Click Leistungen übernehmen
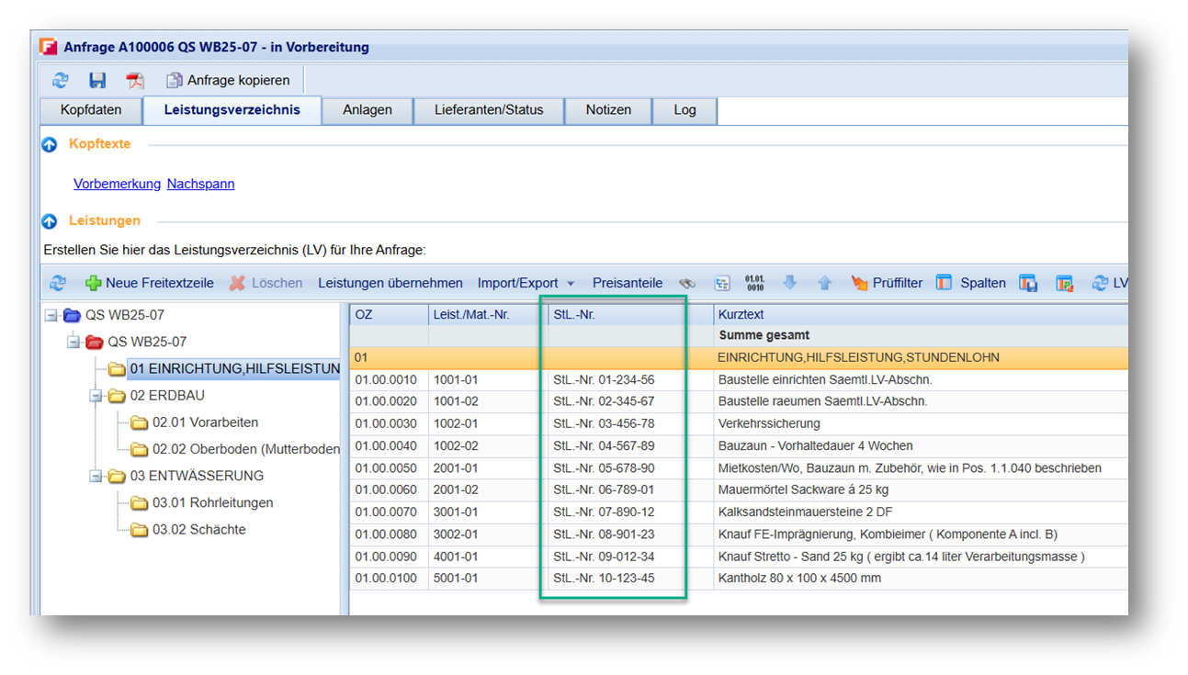Image resolution: width=1188 pixels, height=675 pixels. 390,283
